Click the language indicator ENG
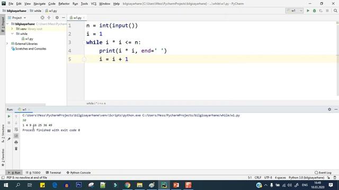The width and height of the screenshot is (339, 190). pos(305,185)
